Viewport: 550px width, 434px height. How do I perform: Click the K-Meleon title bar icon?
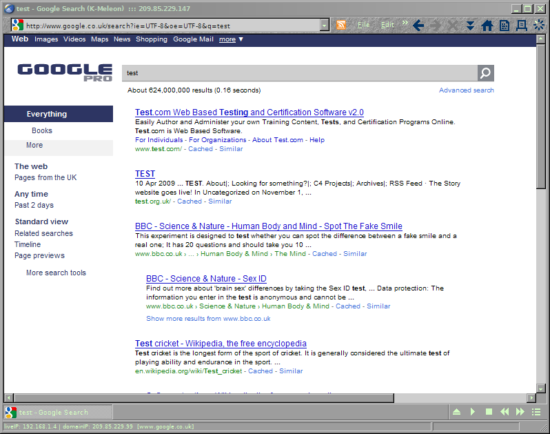[x=9, y=8]
